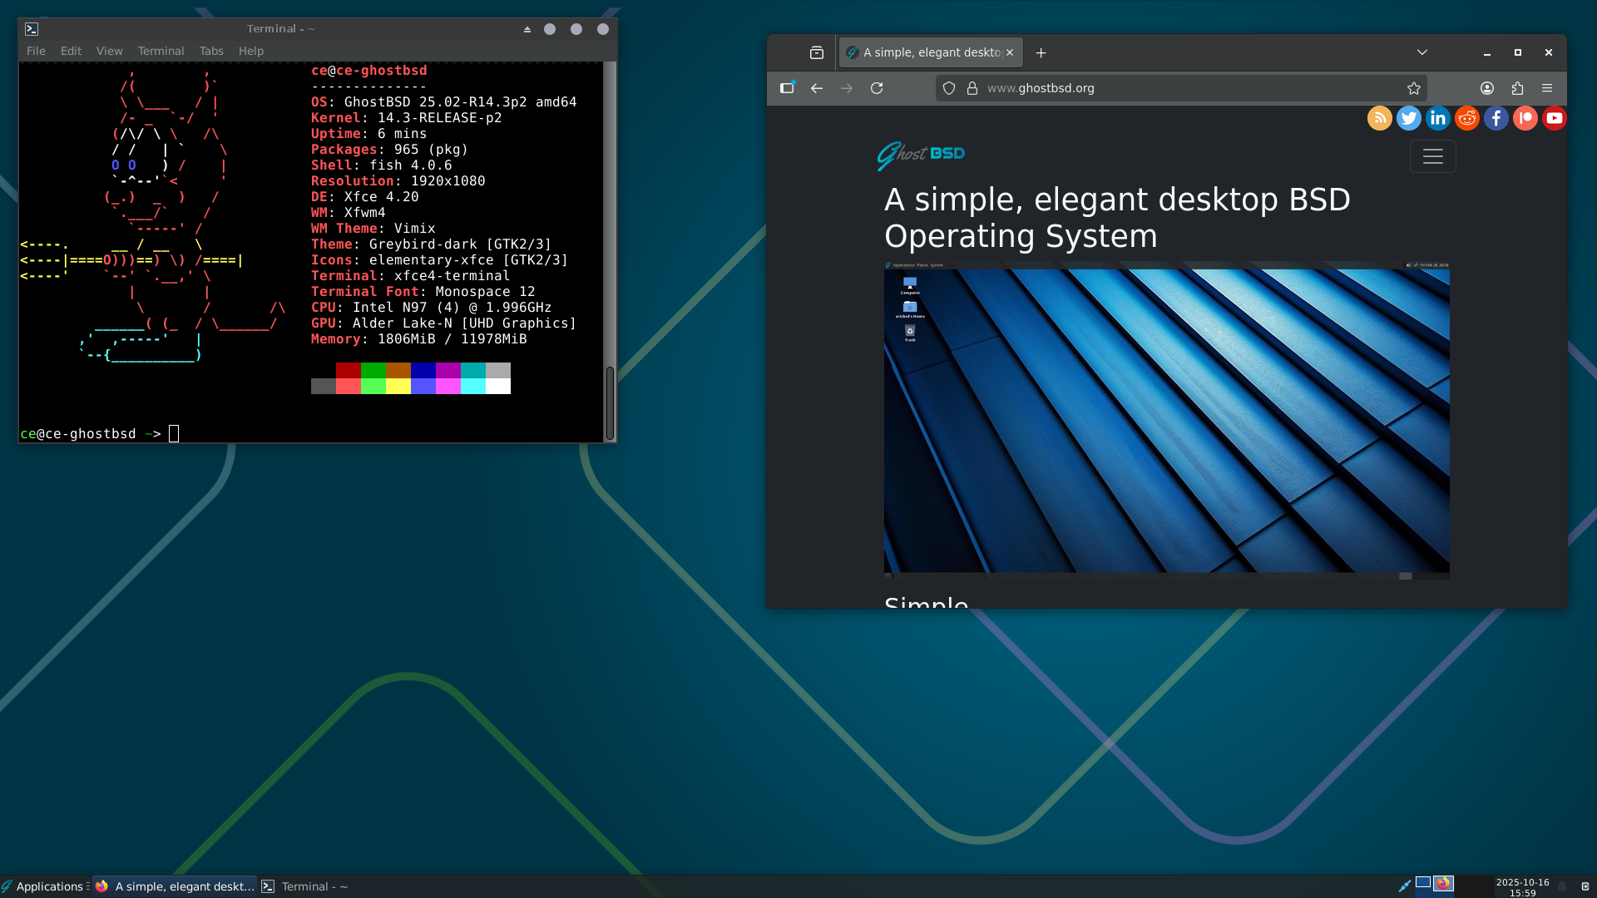Click the YouTube social icon

coord(1554,118)
